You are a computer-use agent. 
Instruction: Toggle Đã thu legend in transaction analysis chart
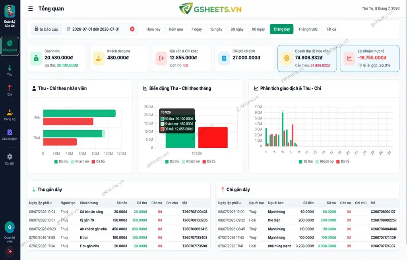tap(306, 162)
